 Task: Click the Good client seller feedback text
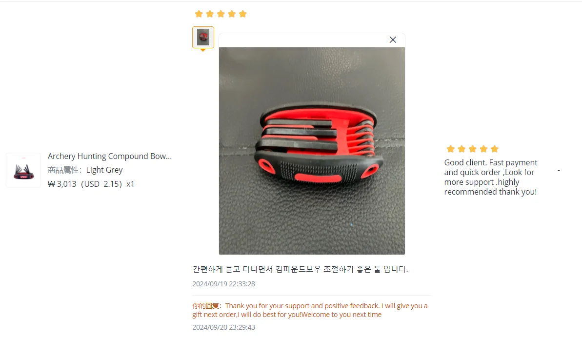(491, 177)
